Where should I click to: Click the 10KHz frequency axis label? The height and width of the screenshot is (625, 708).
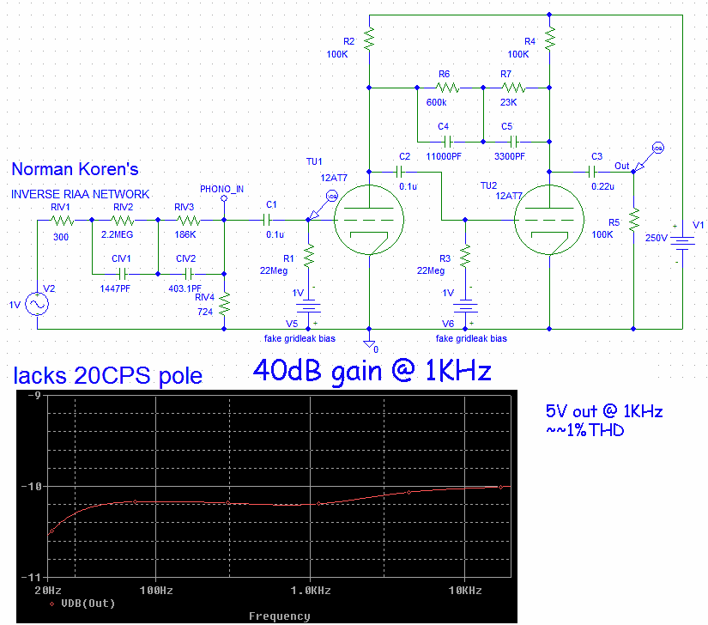465,590
